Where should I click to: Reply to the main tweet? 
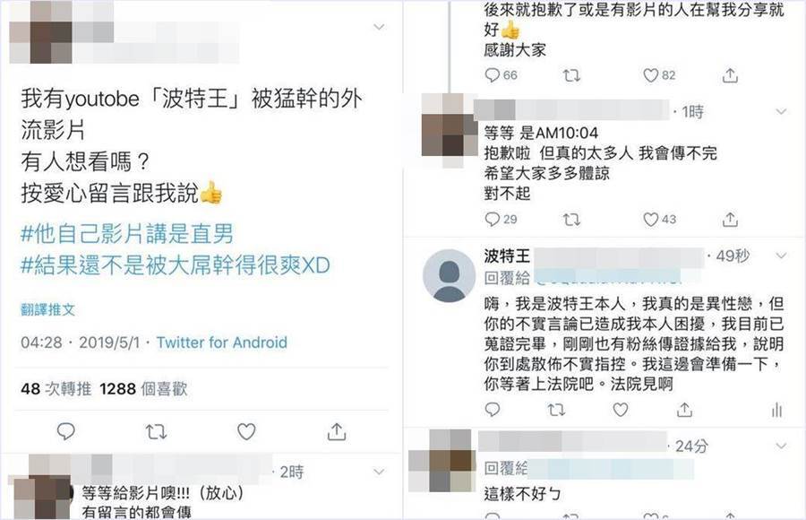pos(65,431)
